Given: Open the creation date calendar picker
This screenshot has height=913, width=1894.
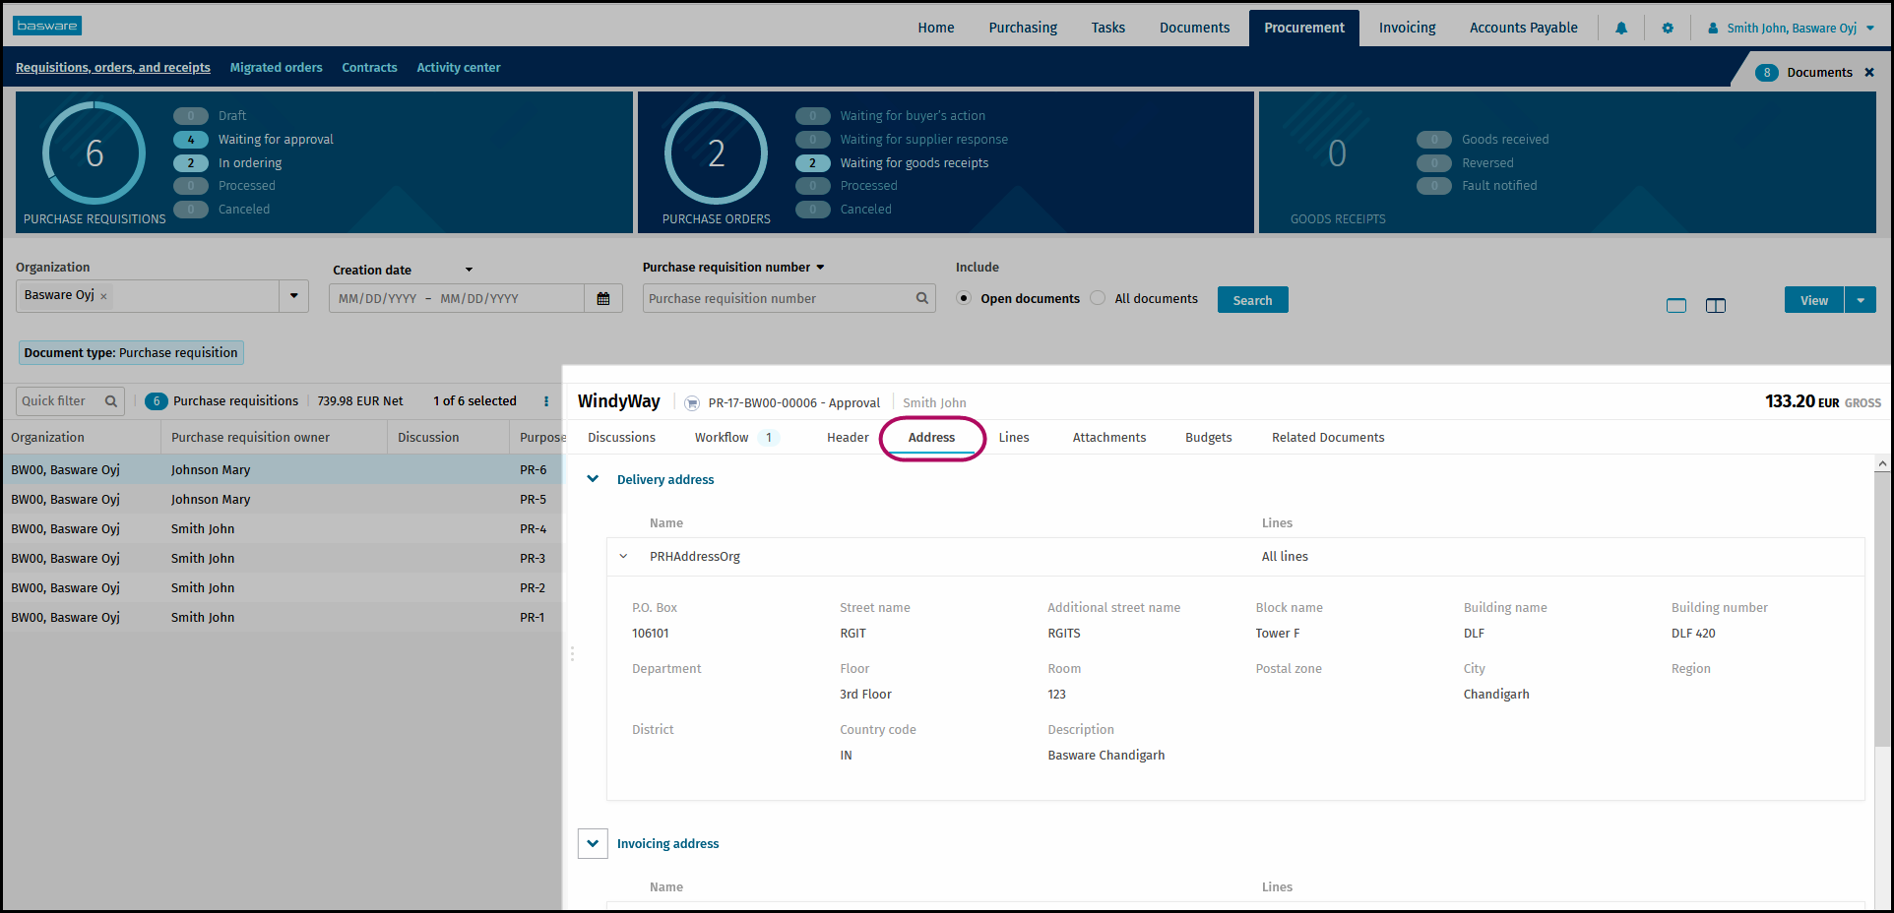Looking at the screenshot, I should coord(603,298).
